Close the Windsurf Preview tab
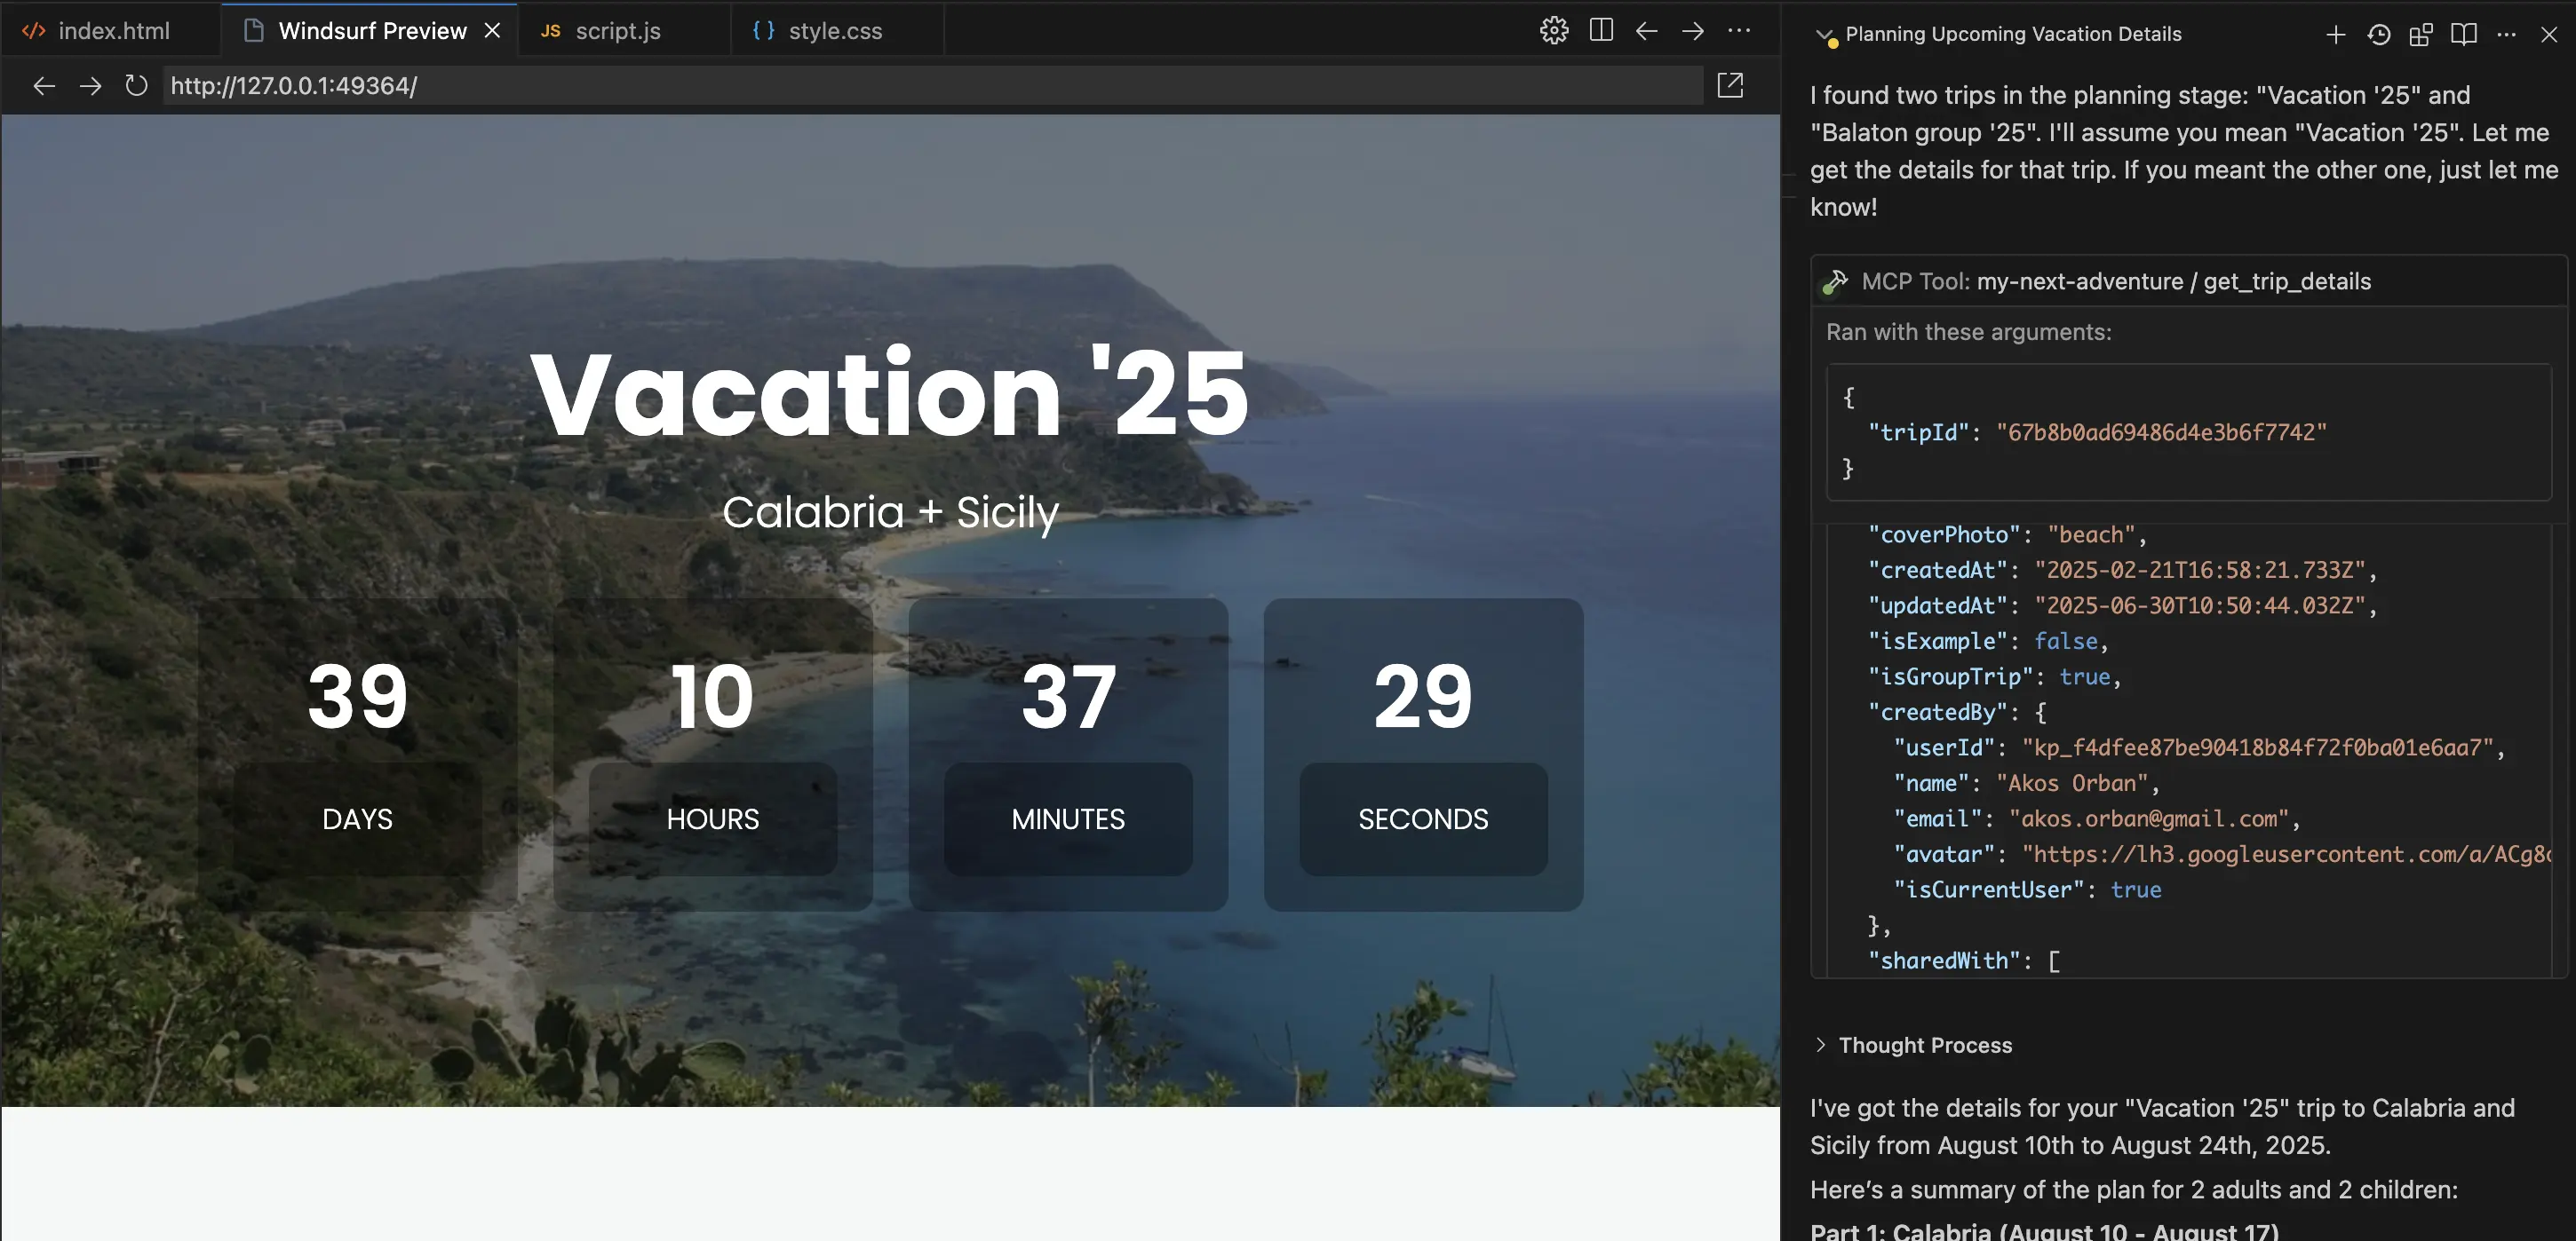This screenshot has width=2576, height=1241. (x=491, y=30)
